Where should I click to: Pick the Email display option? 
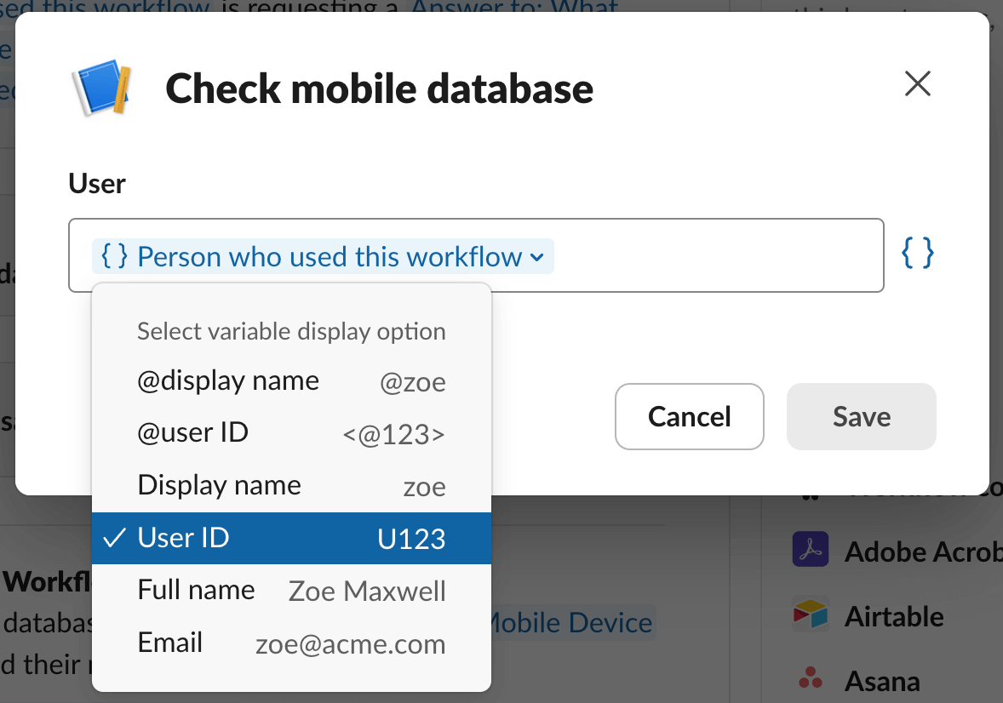[x=291, y=643]
